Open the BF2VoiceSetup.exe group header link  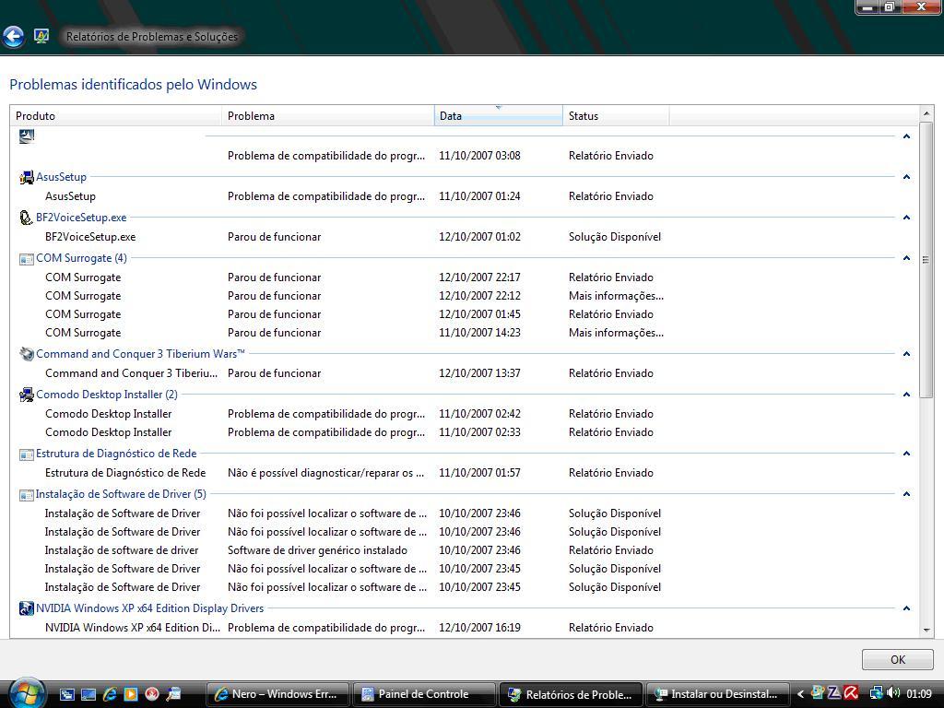tap(81, 218)
